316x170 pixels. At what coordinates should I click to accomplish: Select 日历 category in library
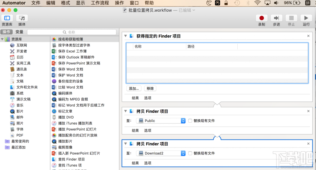(20, 57)
